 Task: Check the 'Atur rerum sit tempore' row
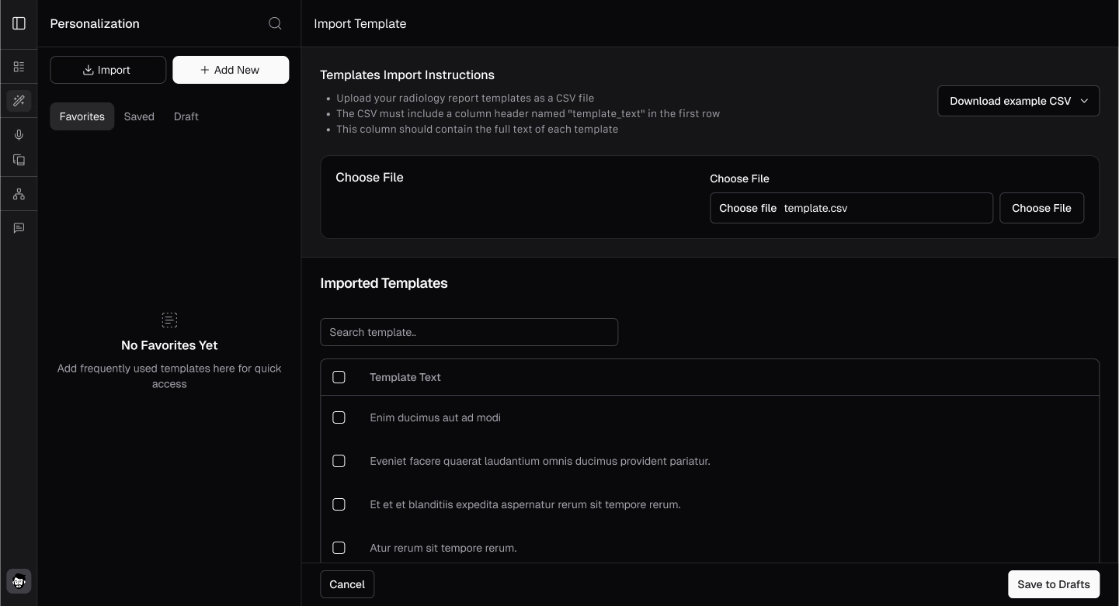click(x=339, y=548)
